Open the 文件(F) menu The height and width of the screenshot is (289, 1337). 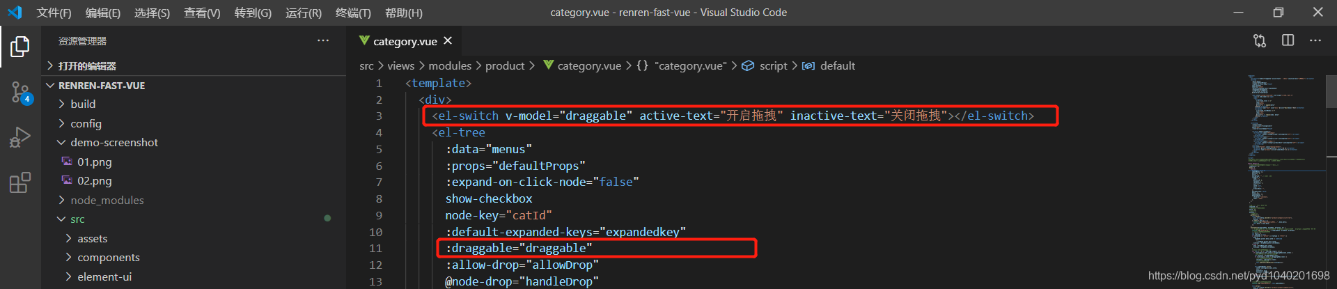click(x=54, y=13)
